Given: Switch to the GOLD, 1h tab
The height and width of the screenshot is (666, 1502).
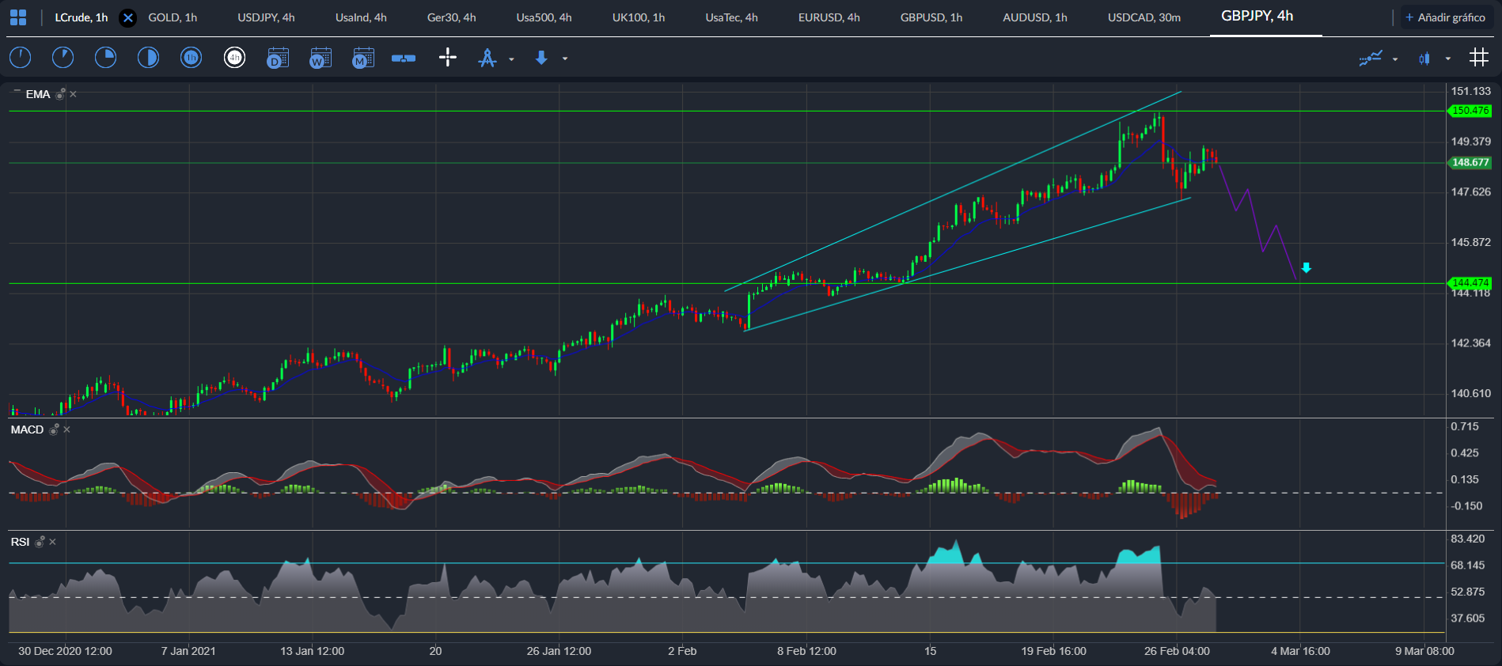Looking at the screenshot, I should coord(173,17).
